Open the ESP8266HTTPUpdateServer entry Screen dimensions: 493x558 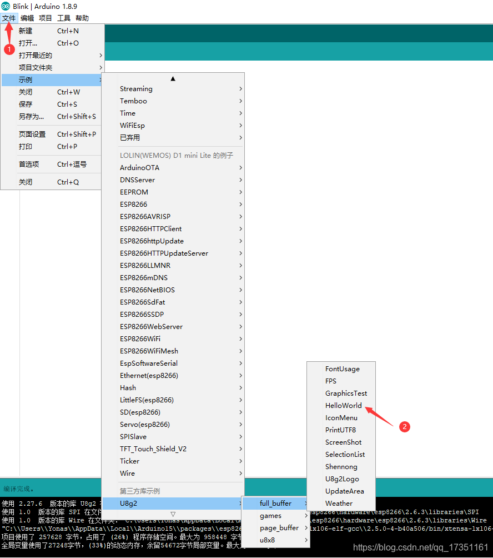(173, 253)
